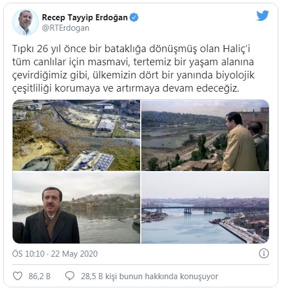Open the aerial swamp photo
The width and height of the screenshot is (281, 289).
coord(76,135)
